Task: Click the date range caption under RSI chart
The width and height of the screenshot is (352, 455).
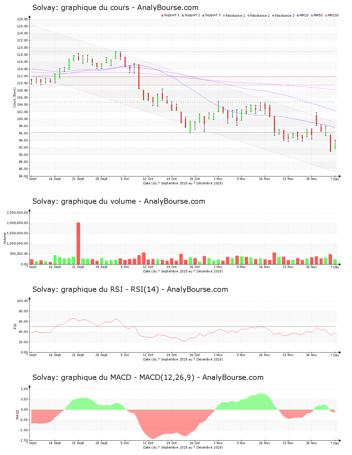Action: point(183,359)
